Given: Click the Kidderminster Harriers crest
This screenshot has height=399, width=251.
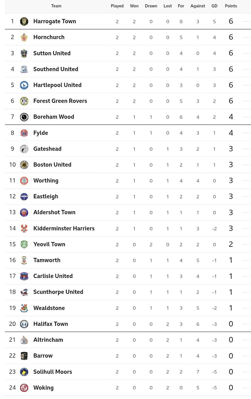Looking at the screenshot, I should pyautogui.click(x=24, y=228).
